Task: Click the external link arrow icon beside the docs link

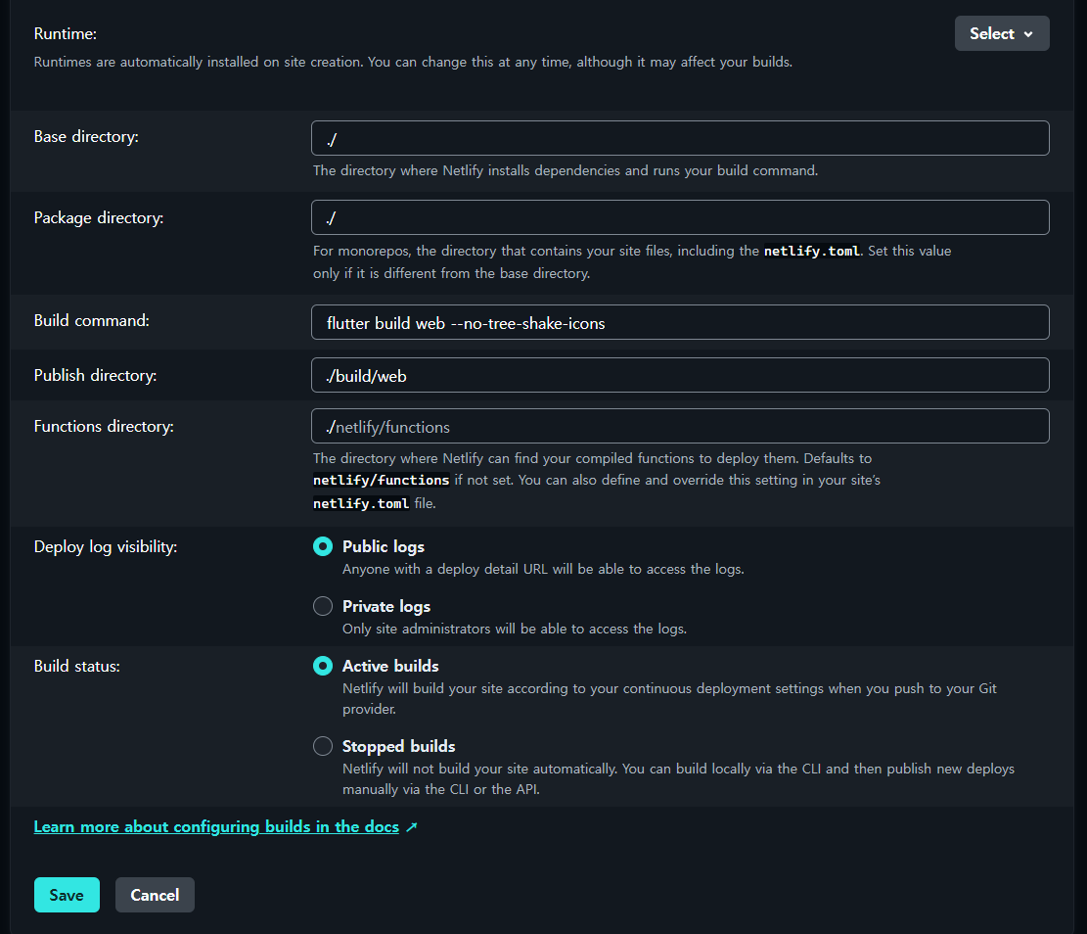Action: tap(412, 827)
